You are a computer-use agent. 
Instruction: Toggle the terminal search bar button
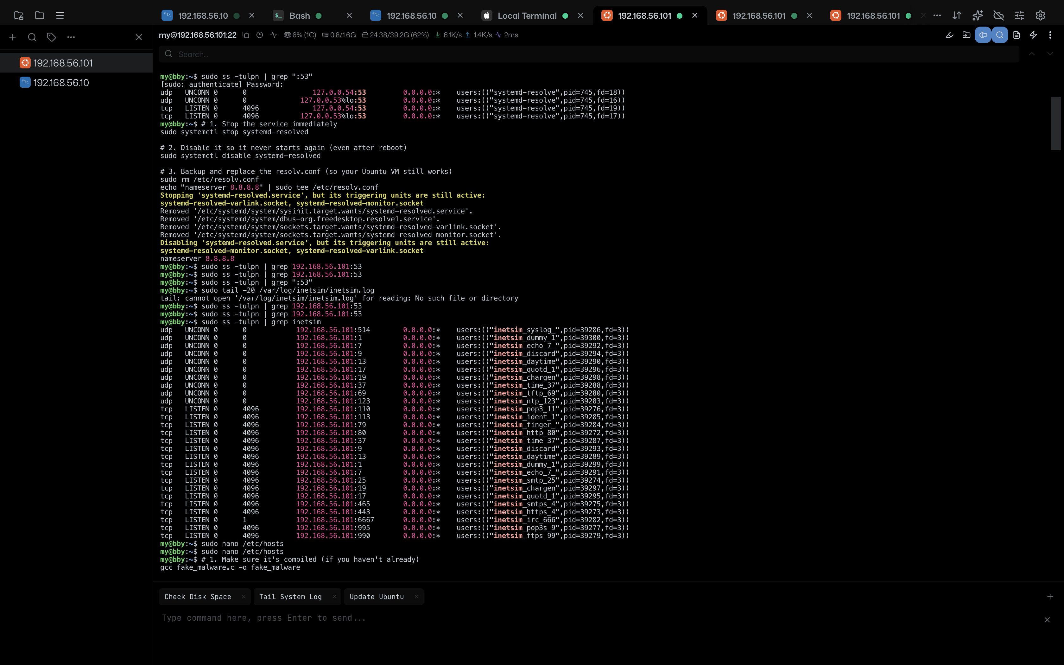(x=1000, y=35)
